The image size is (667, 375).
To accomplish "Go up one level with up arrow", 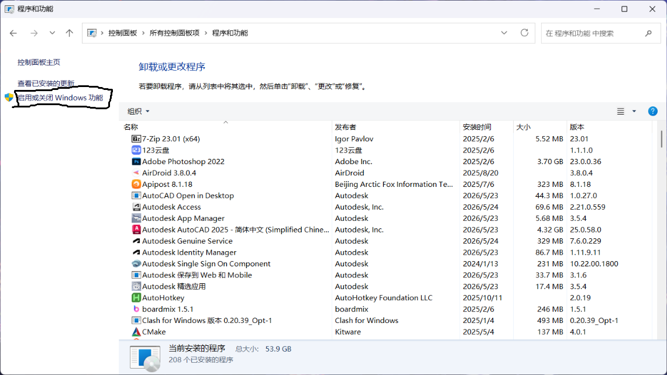I will pos(70,33).
